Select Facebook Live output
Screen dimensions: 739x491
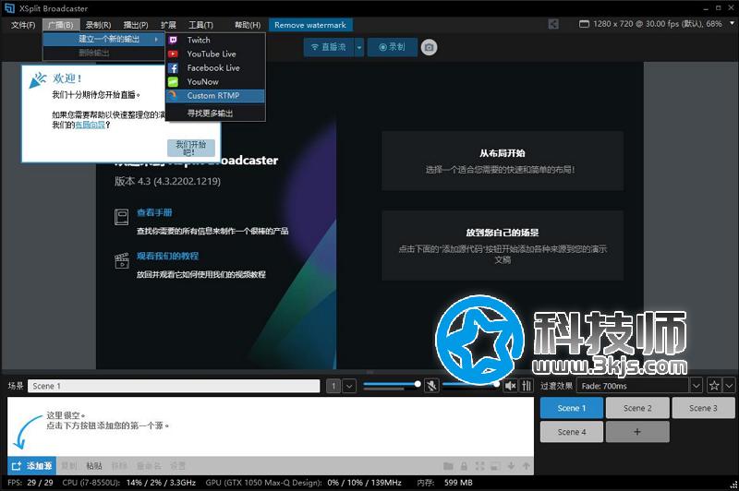click(x=215, y=67)
